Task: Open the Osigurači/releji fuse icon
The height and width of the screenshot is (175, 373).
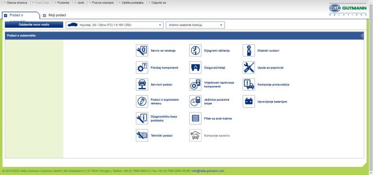Action: pos(195,67)
